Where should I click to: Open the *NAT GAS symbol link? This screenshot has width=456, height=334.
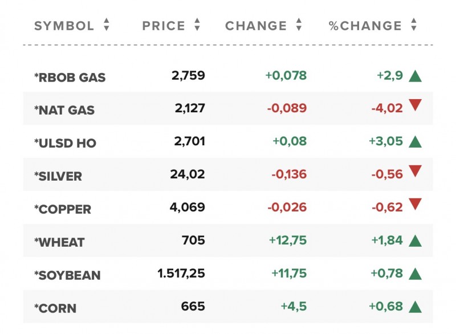(x=64, y=111)
